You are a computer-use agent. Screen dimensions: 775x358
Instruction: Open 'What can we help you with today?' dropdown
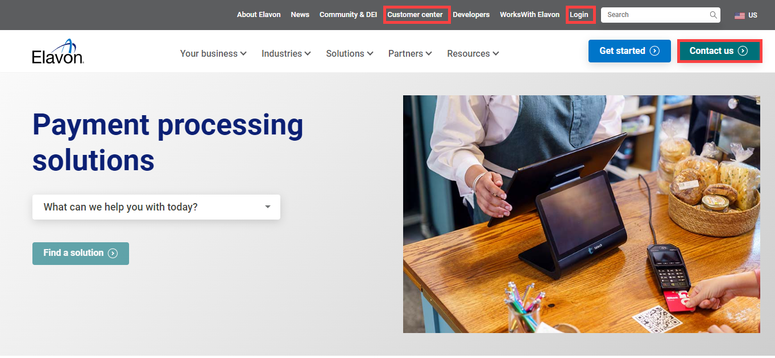(156, 207)
